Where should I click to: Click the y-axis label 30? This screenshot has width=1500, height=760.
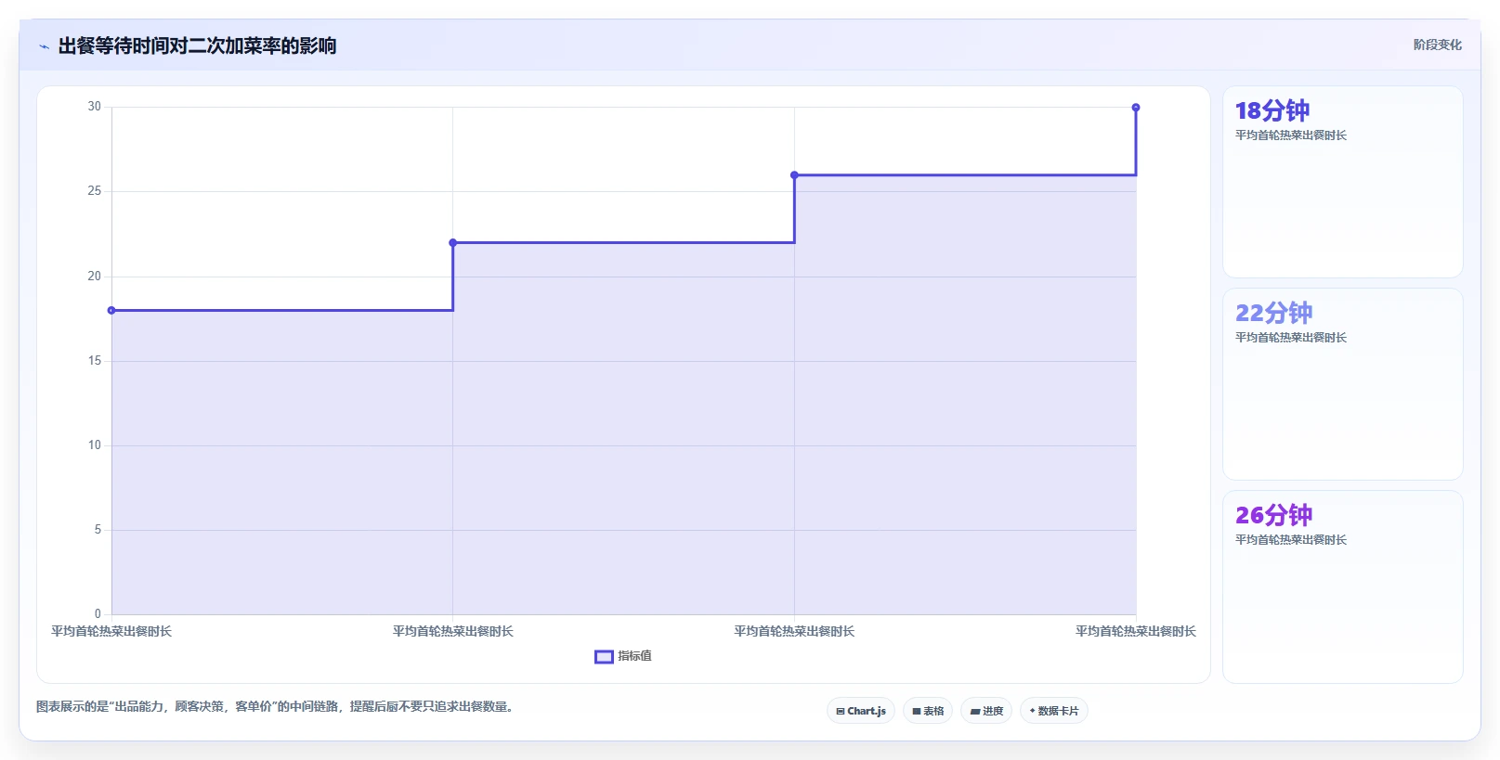94,107
